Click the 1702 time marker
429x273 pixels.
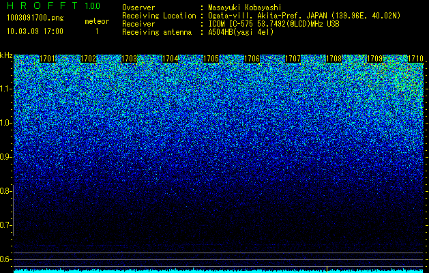coord(88,59)
